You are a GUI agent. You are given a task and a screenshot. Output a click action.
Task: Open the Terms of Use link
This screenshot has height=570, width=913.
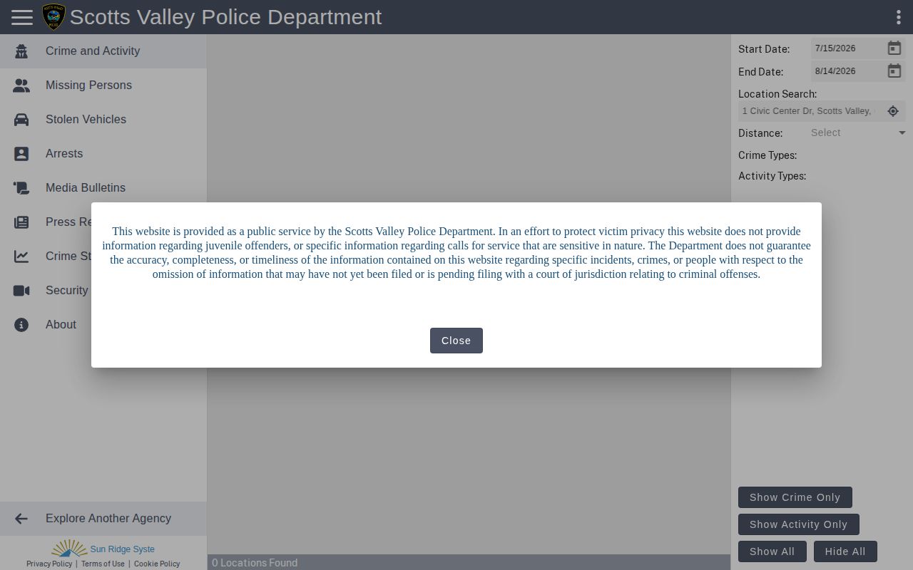103,564
